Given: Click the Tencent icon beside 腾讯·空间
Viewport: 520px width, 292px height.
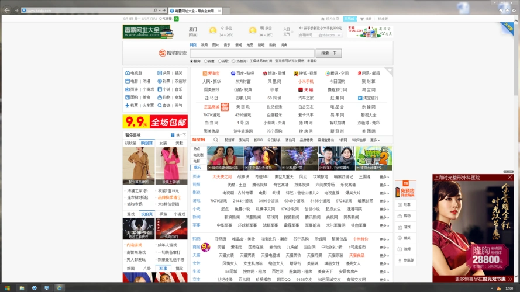Looking at the screenshot, I should click(x=328, y=74).
